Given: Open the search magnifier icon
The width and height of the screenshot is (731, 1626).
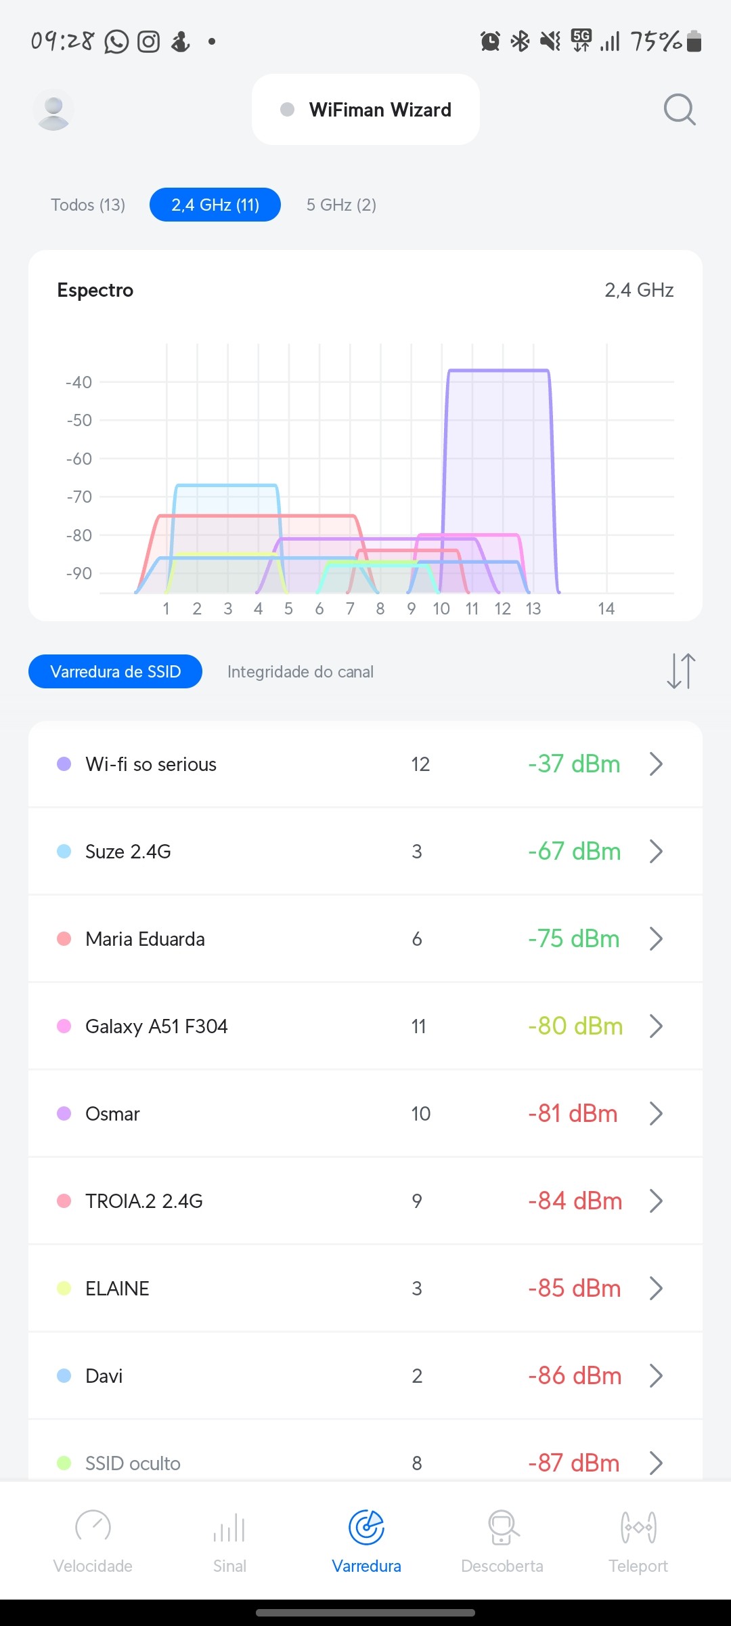Looking at the screenshot, I should pos(680,109).
